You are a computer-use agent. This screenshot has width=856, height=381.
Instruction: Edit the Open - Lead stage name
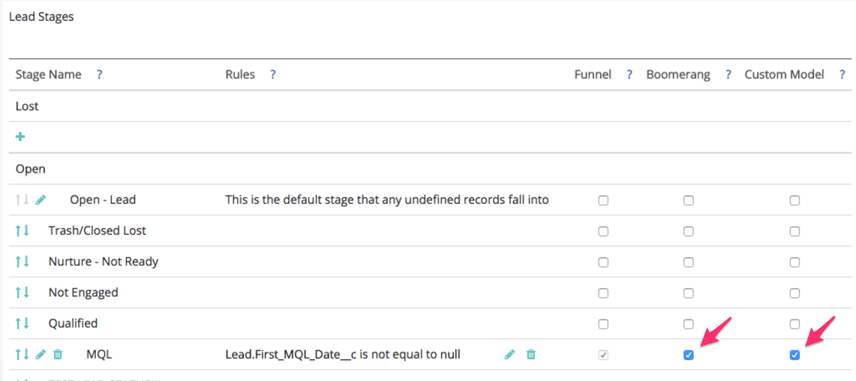pos(41,200)
